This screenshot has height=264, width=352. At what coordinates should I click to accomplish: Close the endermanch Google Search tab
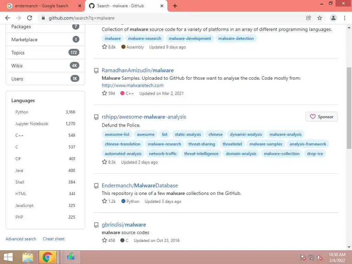[x=79, y=6]
